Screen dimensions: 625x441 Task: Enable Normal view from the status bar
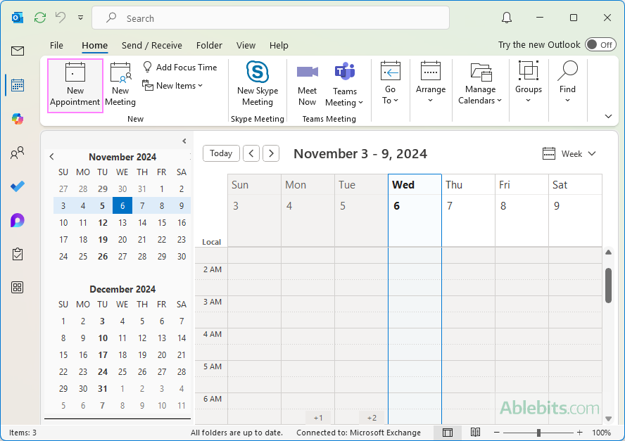coord(448,432)
